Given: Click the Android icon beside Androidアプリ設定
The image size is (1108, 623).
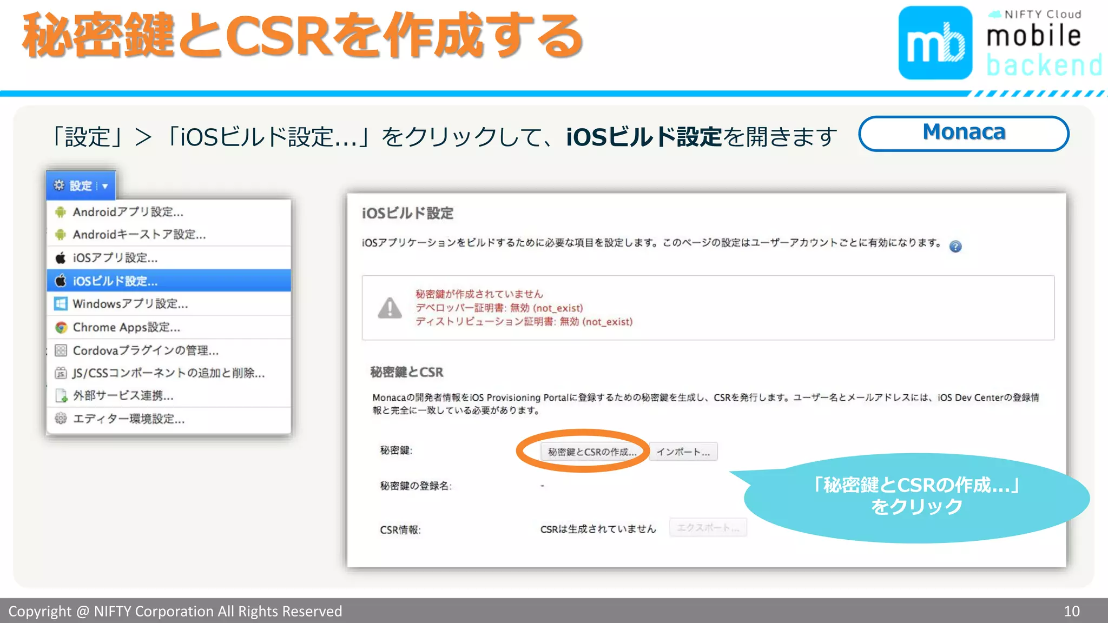Looking at the screenshot, I should [x=61, y=212].
